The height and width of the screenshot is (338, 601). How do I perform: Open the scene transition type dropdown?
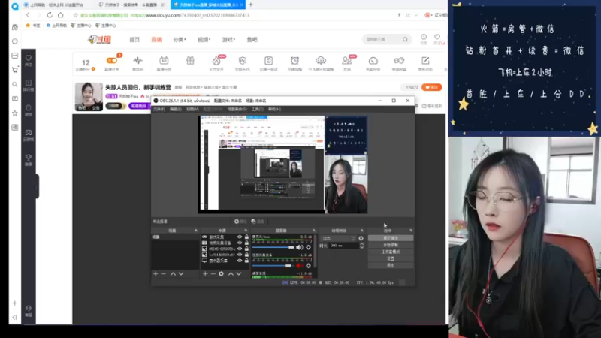coord(339,238)
